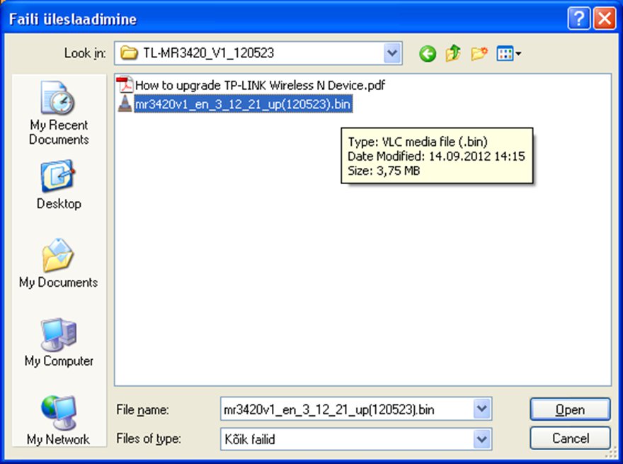Screen dimensions: 623x464
Task: Open the View menu icon
Action: click(x=508, y=54)
